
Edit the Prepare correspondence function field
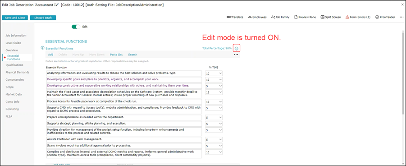pyautogui.click(x=124, y=117)
